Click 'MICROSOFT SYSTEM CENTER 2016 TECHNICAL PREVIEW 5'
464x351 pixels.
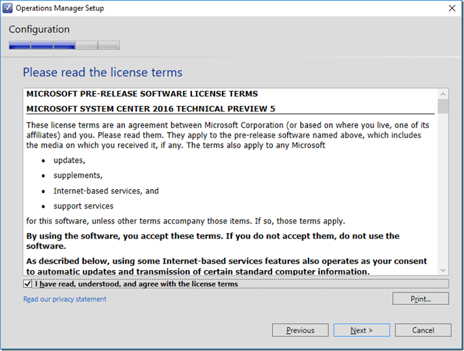point(151,109)
